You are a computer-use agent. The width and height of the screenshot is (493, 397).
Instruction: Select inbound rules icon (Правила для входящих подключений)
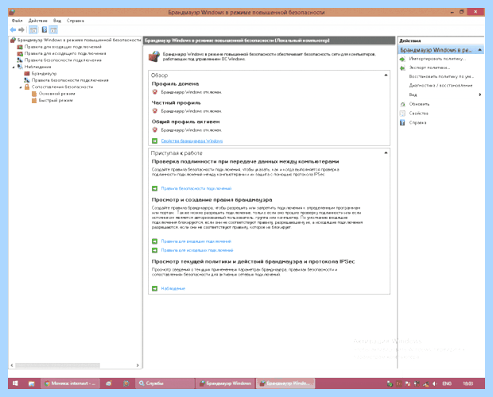(20, 47)
